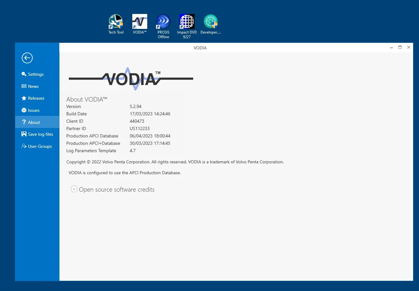This screenshot has height=291, width=419.
Task: Open the Settings section in the sidebar
Action: coord(35,74)
